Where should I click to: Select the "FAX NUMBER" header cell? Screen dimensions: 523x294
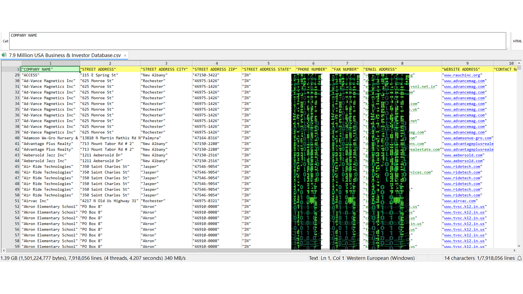347,69
